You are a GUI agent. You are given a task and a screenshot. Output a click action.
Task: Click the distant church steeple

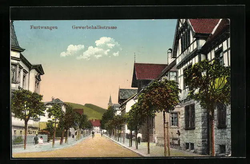pyautogui.click(x=110, y=100)
